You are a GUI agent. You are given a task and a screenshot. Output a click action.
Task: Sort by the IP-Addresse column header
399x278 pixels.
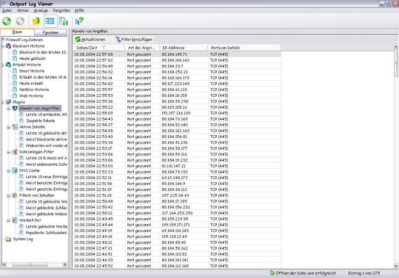(183, 48)
